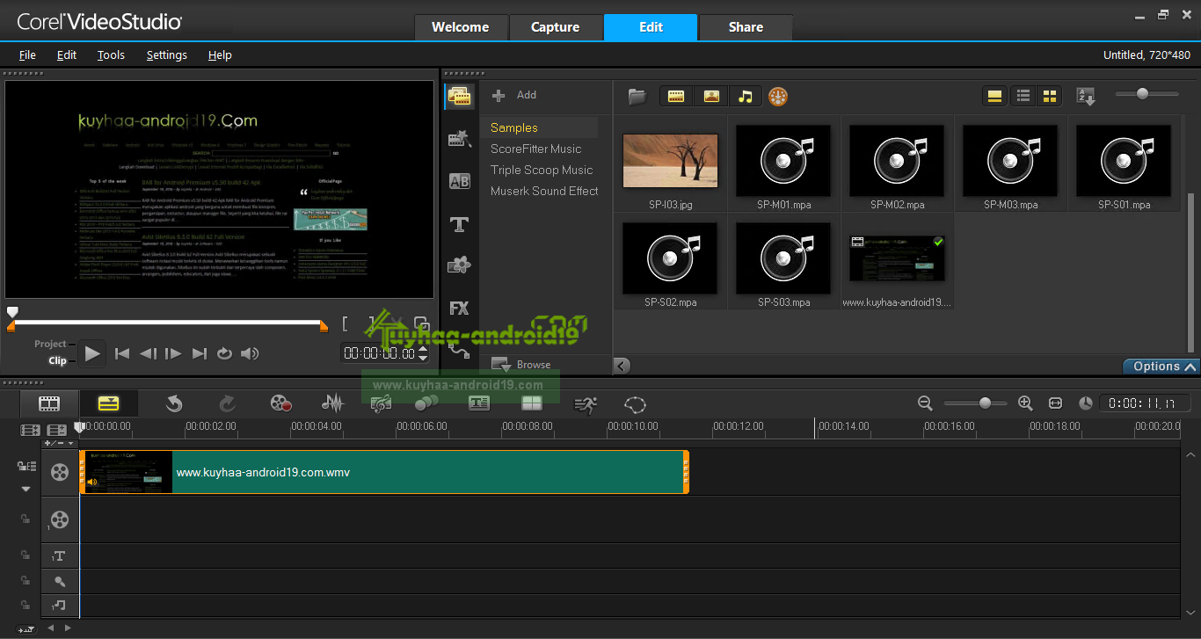Click the preview timecode field
Viewport: 1201px width, 639px height.
click(x=379, y=352)
